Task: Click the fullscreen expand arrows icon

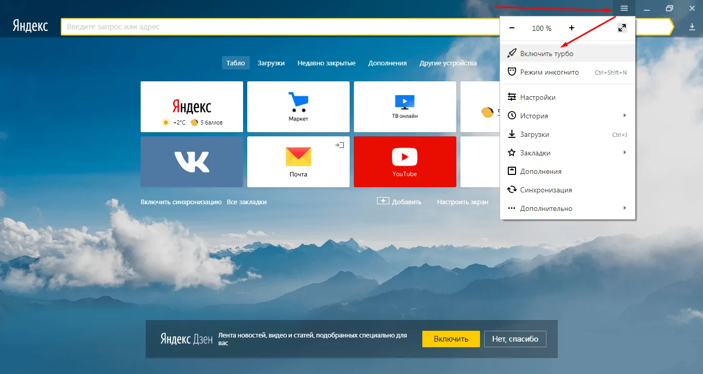Action: 622,28
